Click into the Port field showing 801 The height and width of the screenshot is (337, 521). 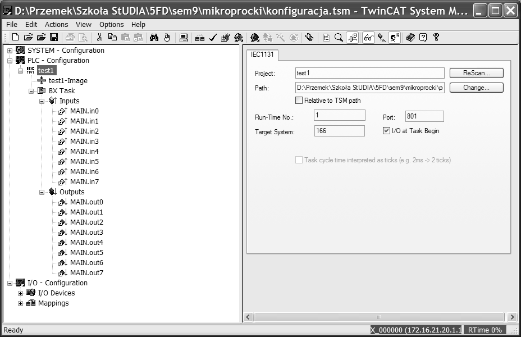point(424,116)
